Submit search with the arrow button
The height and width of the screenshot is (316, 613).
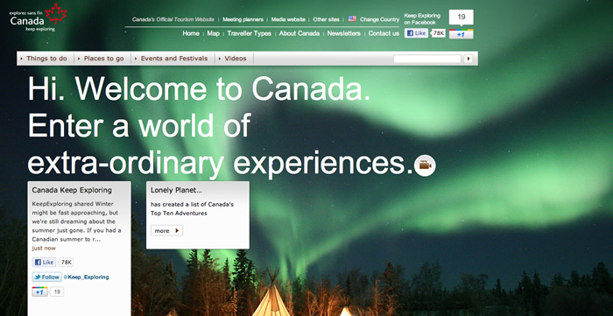tap(468, 59)
